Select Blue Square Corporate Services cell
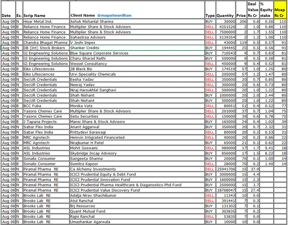This screenshot has width=288, height=225. [137, 53]
